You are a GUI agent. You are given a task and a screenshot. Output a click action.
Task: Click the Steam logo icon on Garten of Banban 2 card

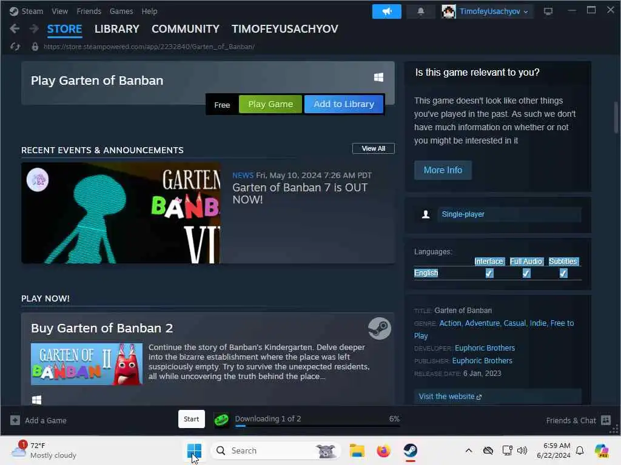point(380,328)
